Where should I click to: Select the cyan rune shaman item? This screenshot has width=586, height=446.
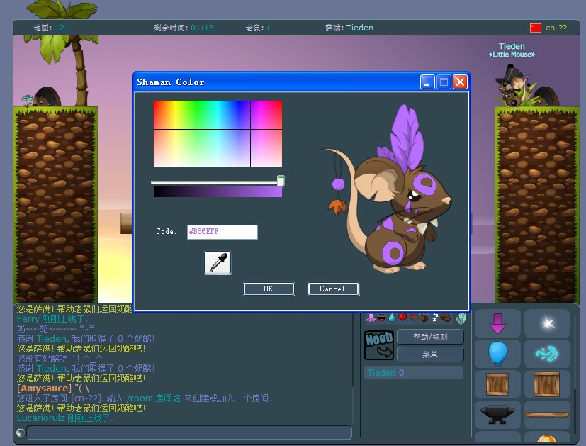(548, 353)
